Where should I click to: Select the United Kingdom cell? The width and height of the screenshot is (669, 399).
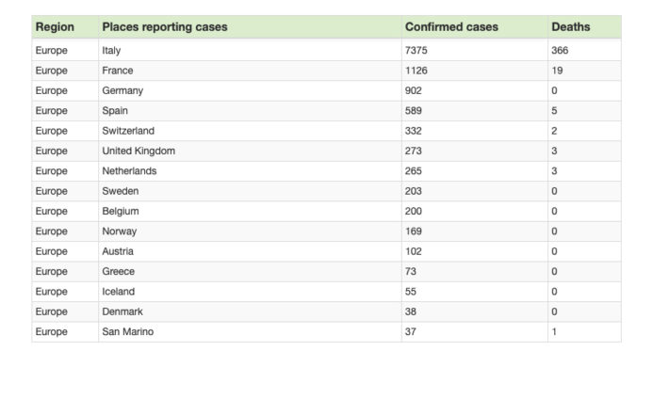[139, 151]
